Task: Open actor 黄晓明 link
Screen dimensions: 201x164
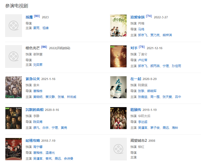Action: [38, 97]
